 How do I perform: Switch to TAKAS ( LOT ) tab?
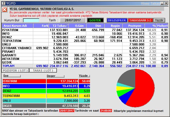(x=43, y=70)
